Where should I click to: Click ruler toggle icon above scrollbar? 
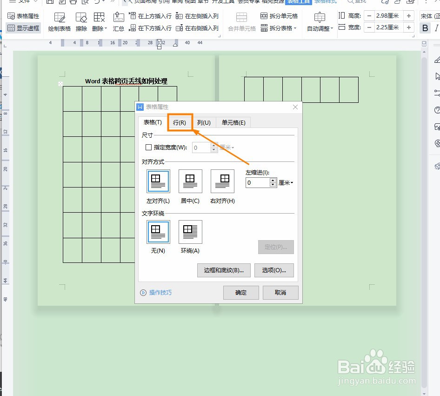pos(424,44)
